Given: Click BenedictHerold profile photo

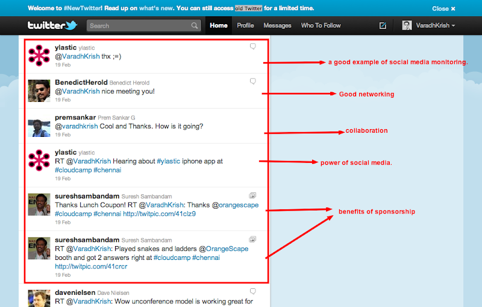Looking at the screenshot, I should coord(39,90).
